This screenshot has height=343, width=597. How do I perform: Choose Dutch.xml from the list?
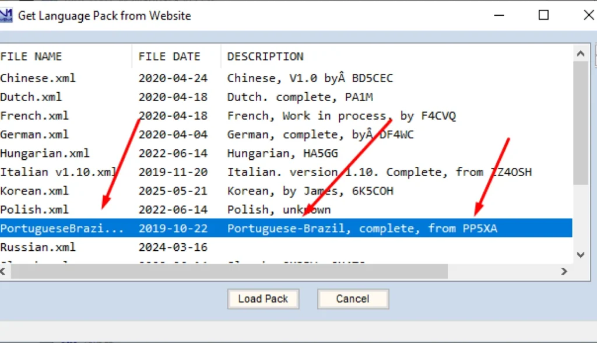[x=31, y=97]
